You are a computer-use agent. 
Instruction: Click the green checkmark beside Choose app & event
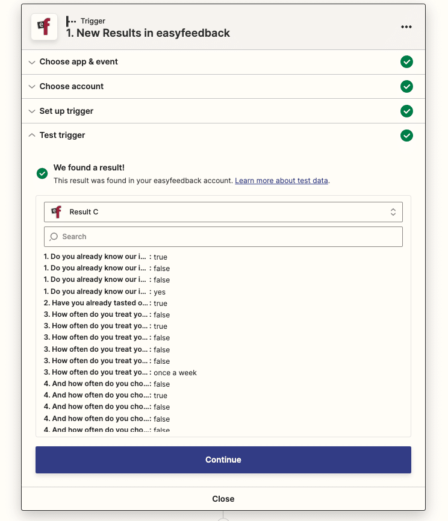click(406, 62)
